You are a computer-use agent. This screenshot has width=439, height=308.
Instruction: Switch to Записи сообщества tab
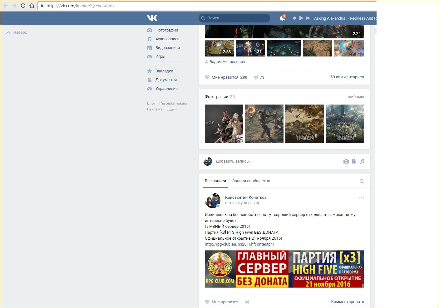tap(251, 181)
